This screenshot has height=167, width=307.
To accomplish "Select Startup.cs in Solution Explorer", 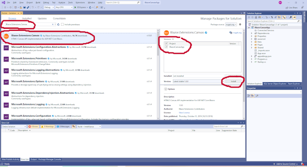I will (x=262, y=62).
